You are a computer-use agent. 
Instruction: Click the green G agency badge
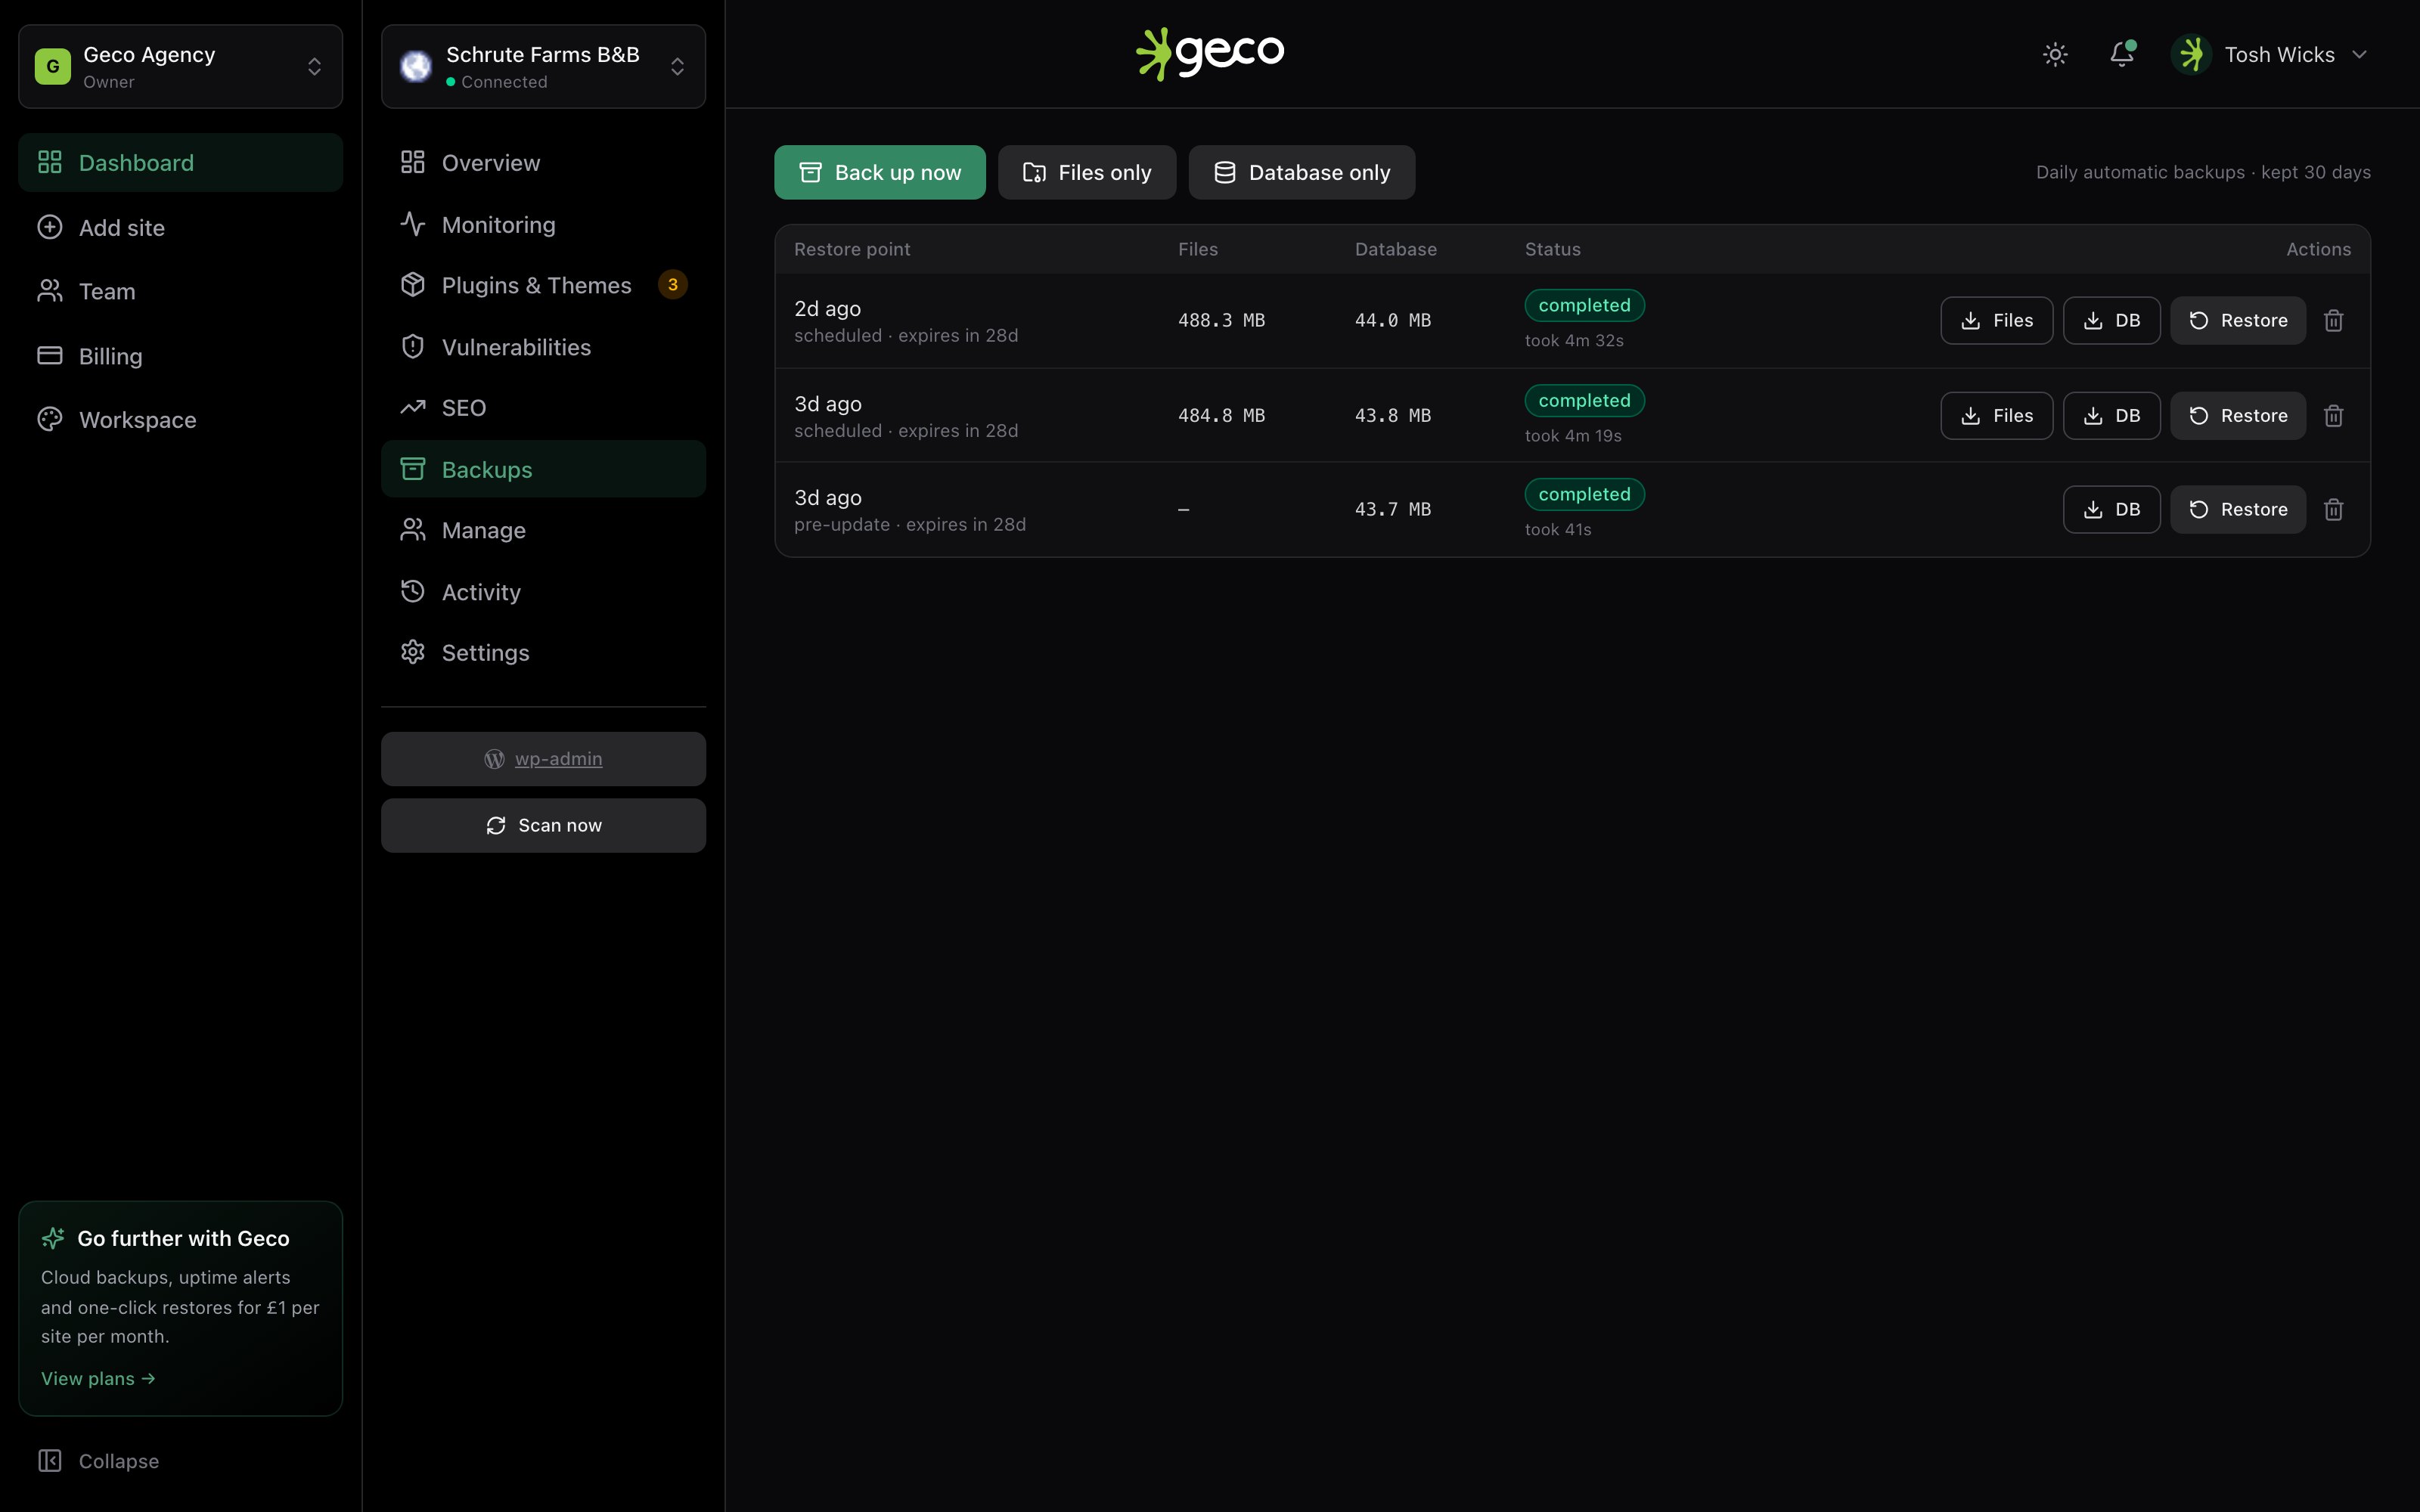pos(53,66)
